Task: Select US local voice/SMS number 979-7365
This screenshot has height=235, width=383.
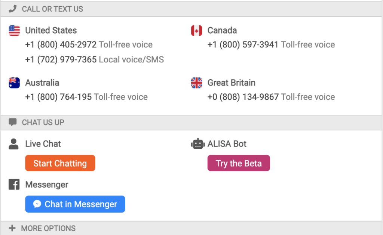Action: point(61,59)
